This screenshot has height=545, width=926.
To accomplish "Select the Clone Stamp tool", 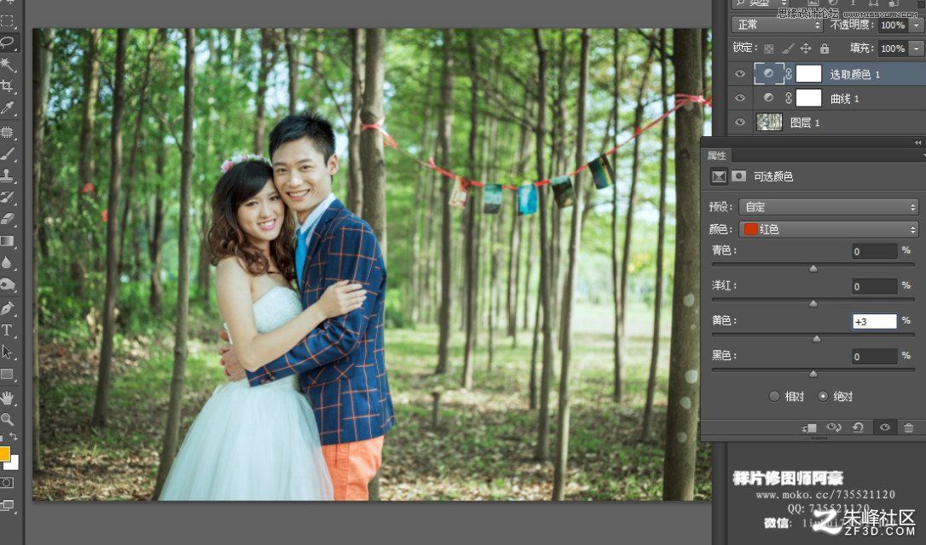I will 7,175.
